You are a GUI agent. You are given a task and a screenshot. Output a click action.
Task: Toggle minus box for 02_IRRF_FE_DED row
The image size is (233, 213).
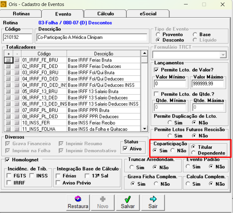tap(17, 66)
